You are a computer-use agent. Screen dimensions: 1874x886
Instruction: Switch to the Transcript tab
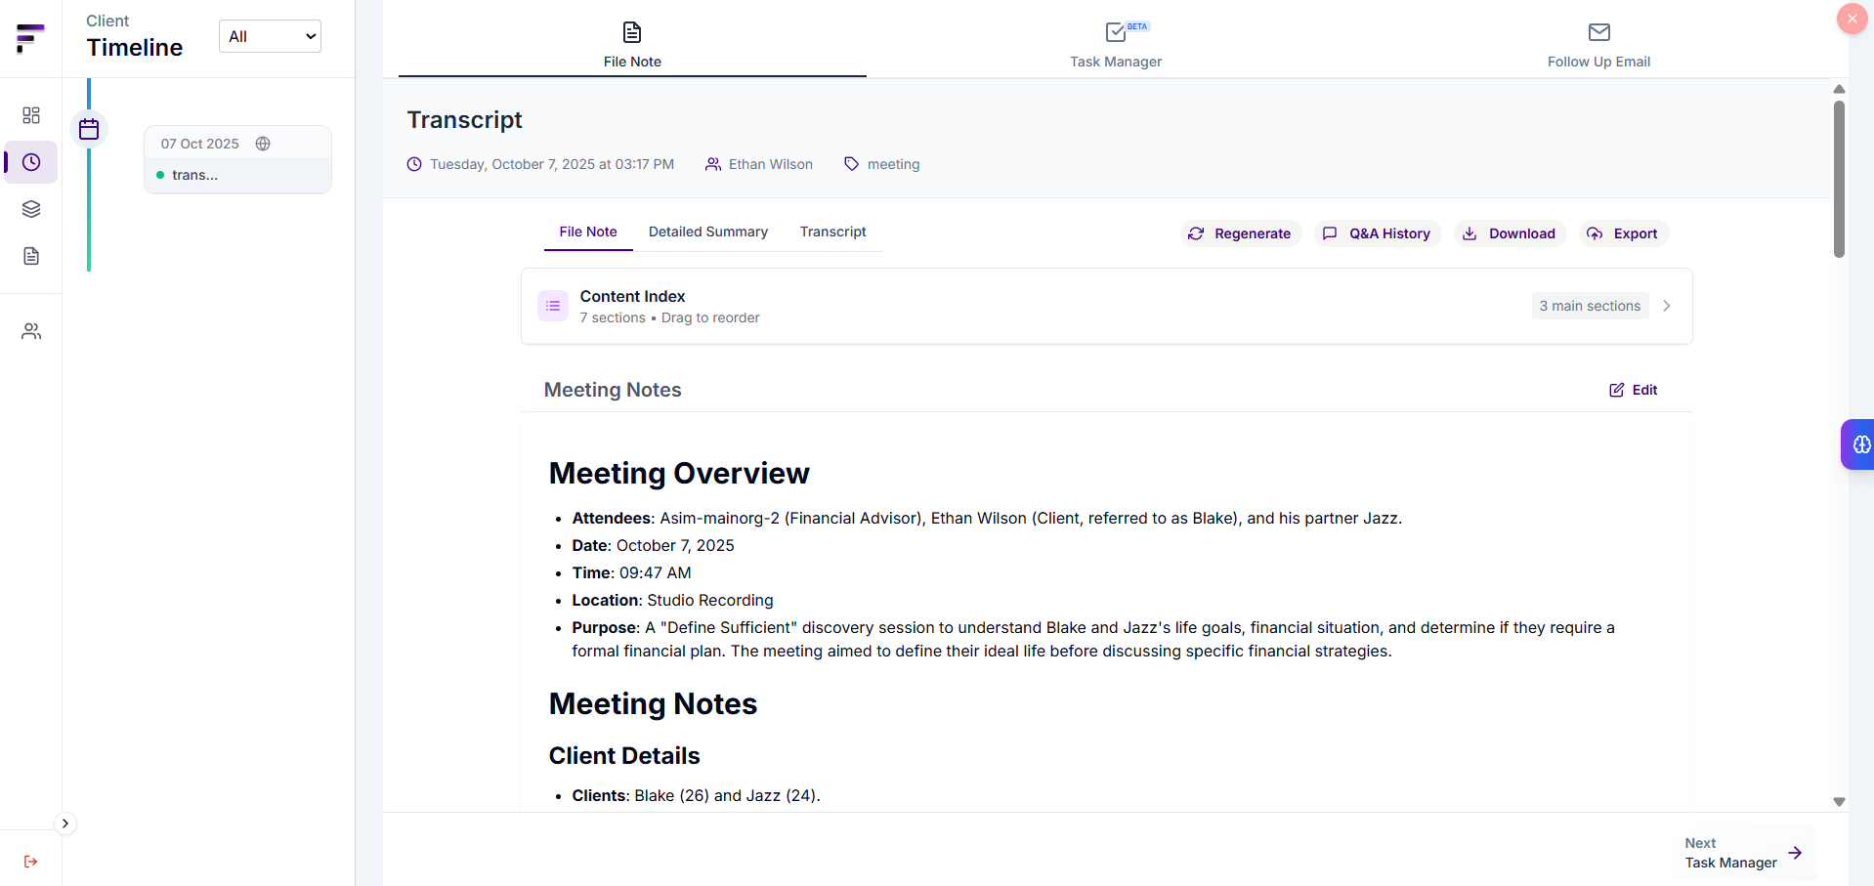832,232
